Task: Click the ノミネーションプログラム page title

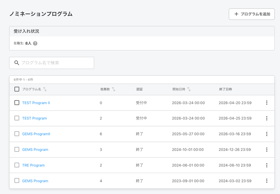Action: pyautogui.click(x=41, y=14)
